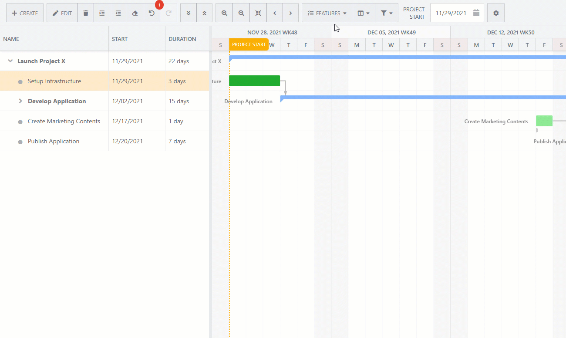Click the trash delete icon

86,13
